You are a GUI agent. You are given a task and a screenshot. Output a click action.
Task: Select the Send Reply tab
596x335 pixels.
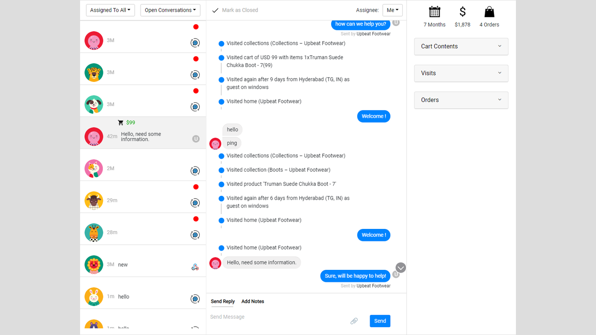[x=223, y=301]
